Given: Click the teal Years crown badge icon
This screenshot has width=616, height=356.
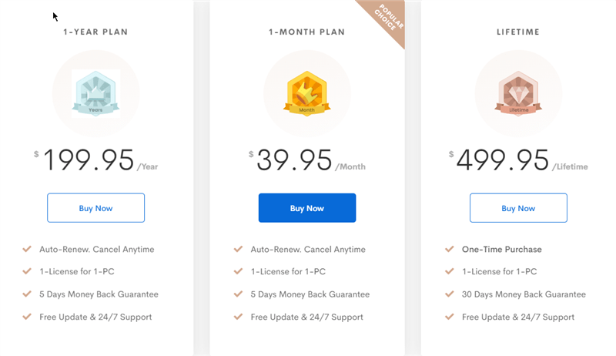Looking at the screenshot, I should click(x=95, y=92).
